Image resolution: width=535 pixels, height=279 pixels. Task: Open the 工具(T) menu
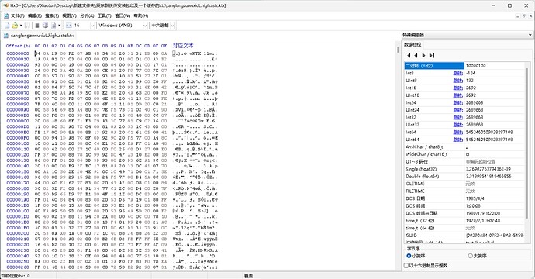[105, 15]
